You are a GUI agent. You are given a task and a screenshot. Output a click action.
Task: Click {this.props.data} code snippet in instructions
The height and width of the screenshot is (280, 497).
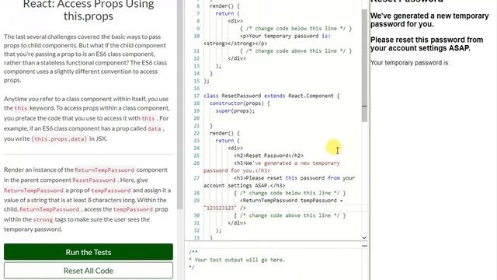pos(59,138)
